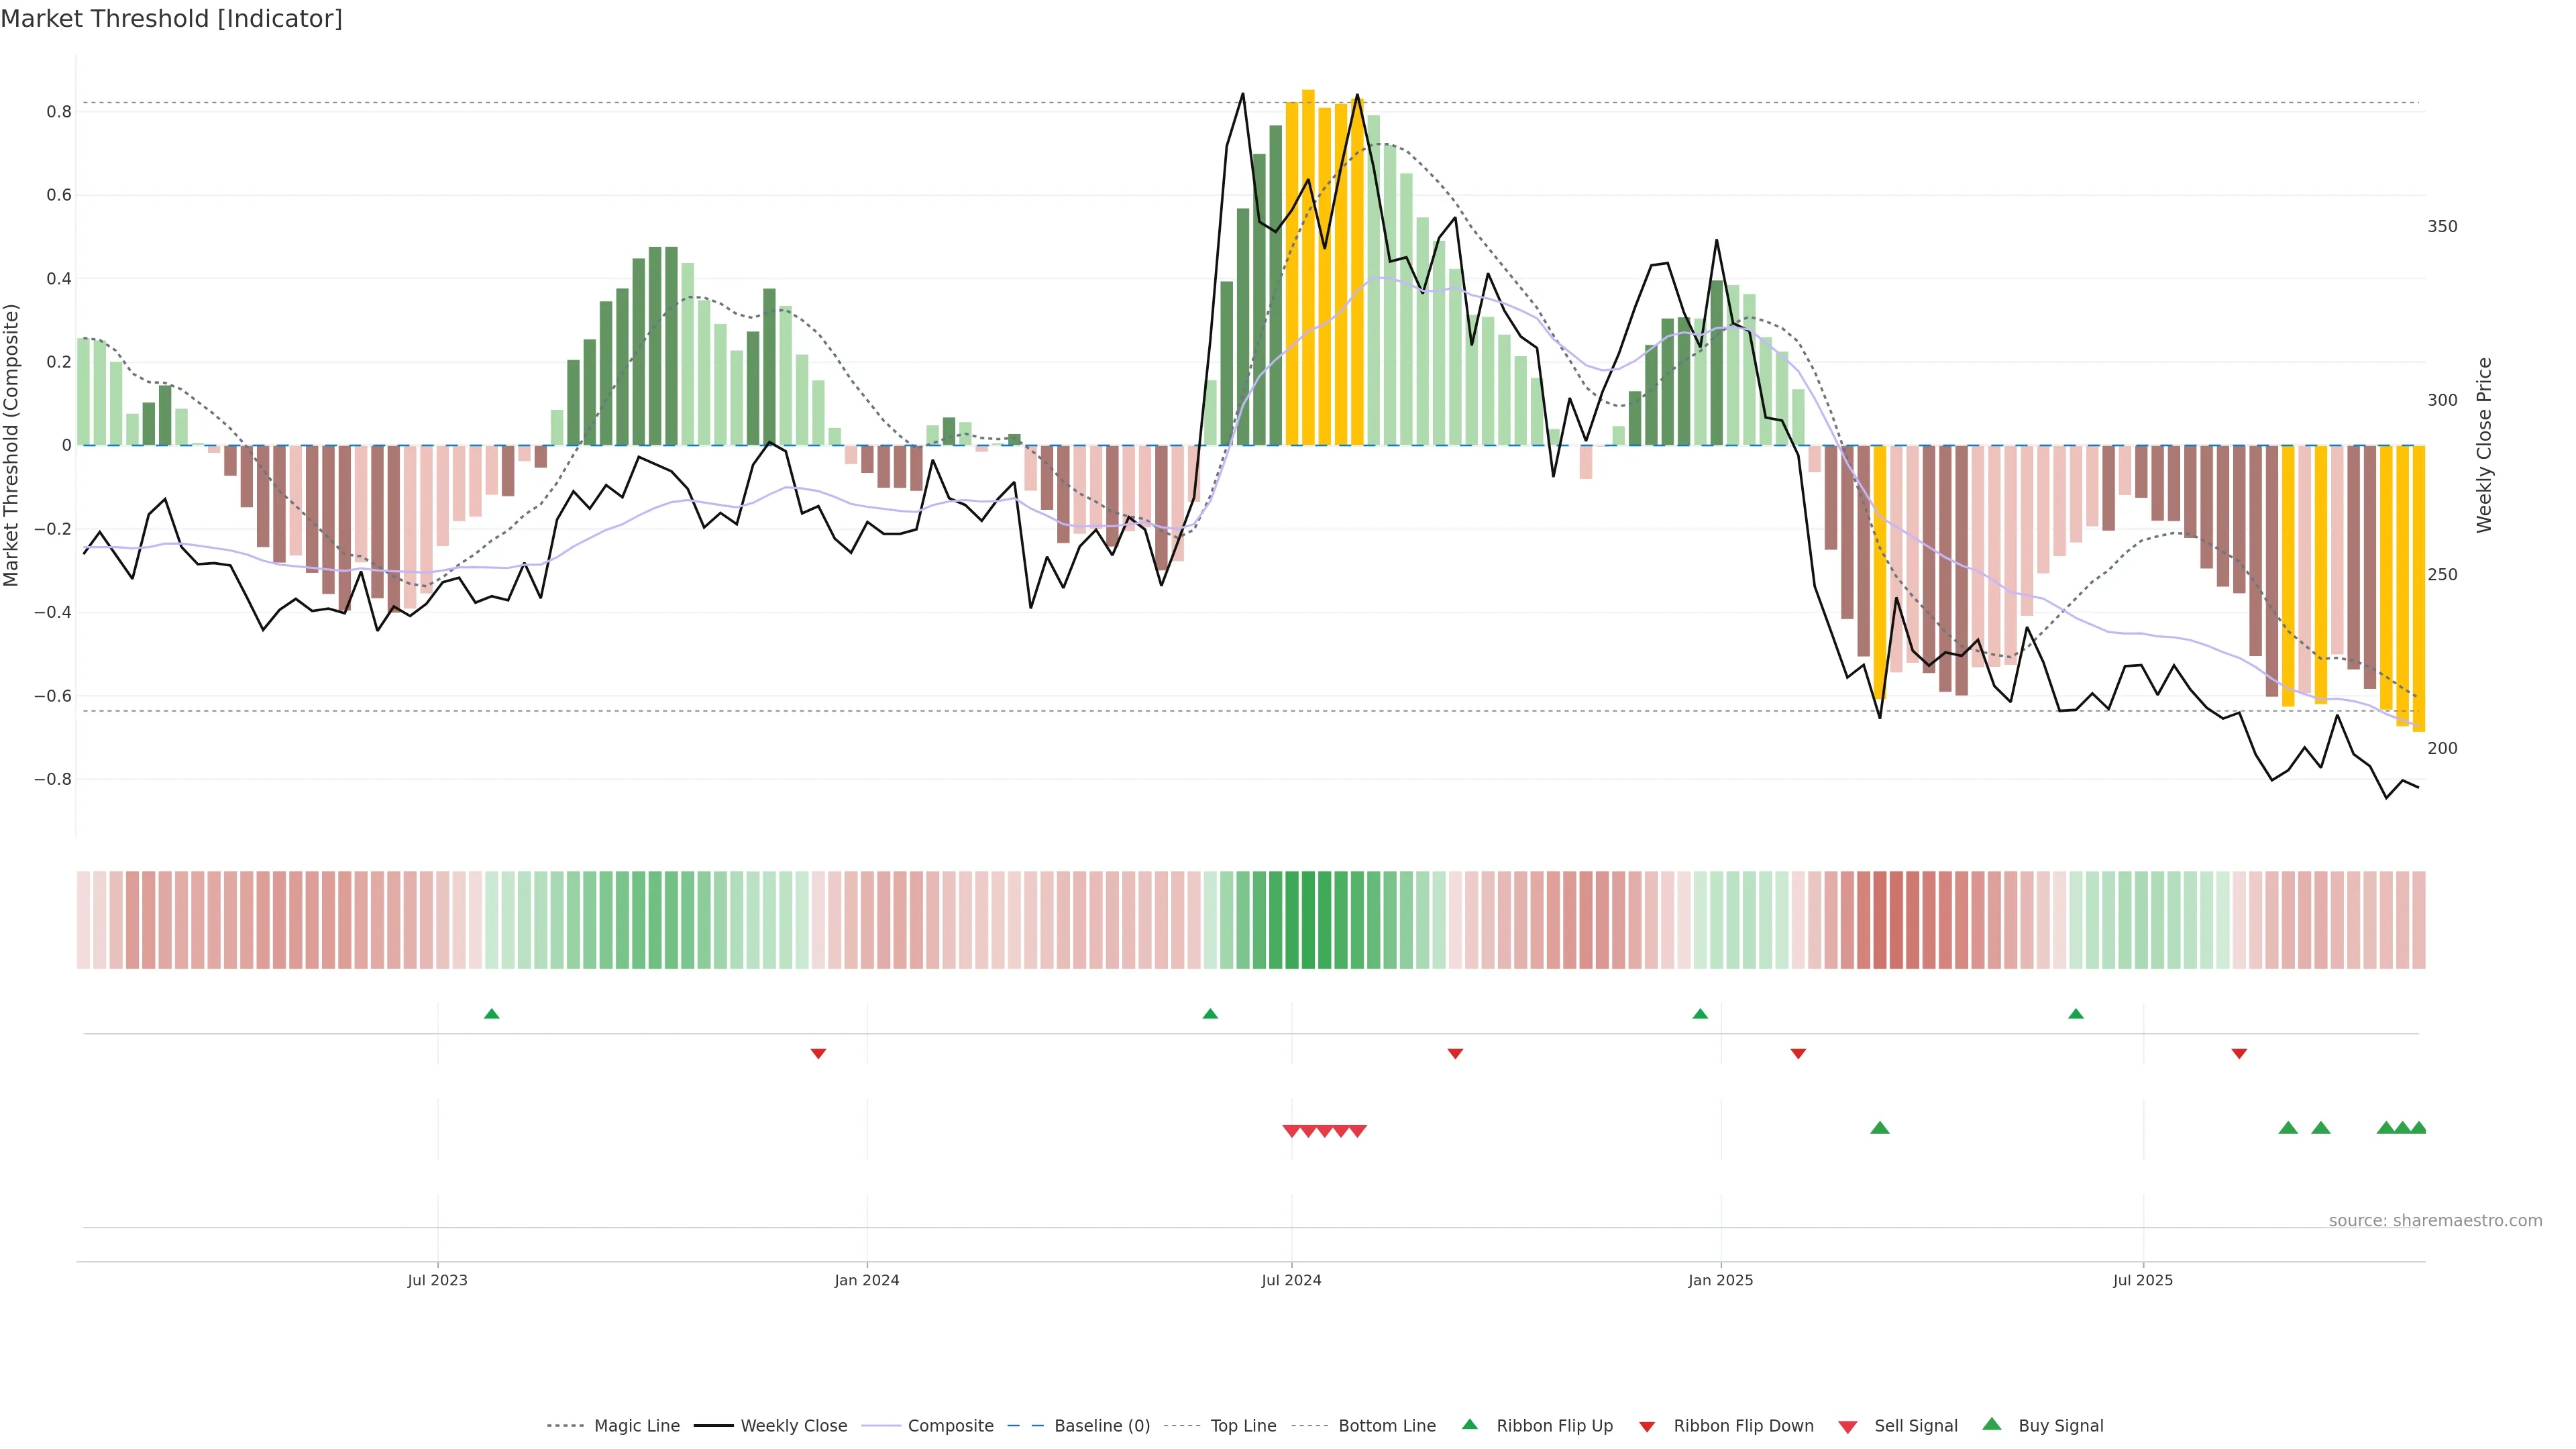This screenshot has height=1449, width=2576.
Task: Click the lone buy signal marker between Jan 2025 and Jul 2025
Action: (x=1879, y=1128)
